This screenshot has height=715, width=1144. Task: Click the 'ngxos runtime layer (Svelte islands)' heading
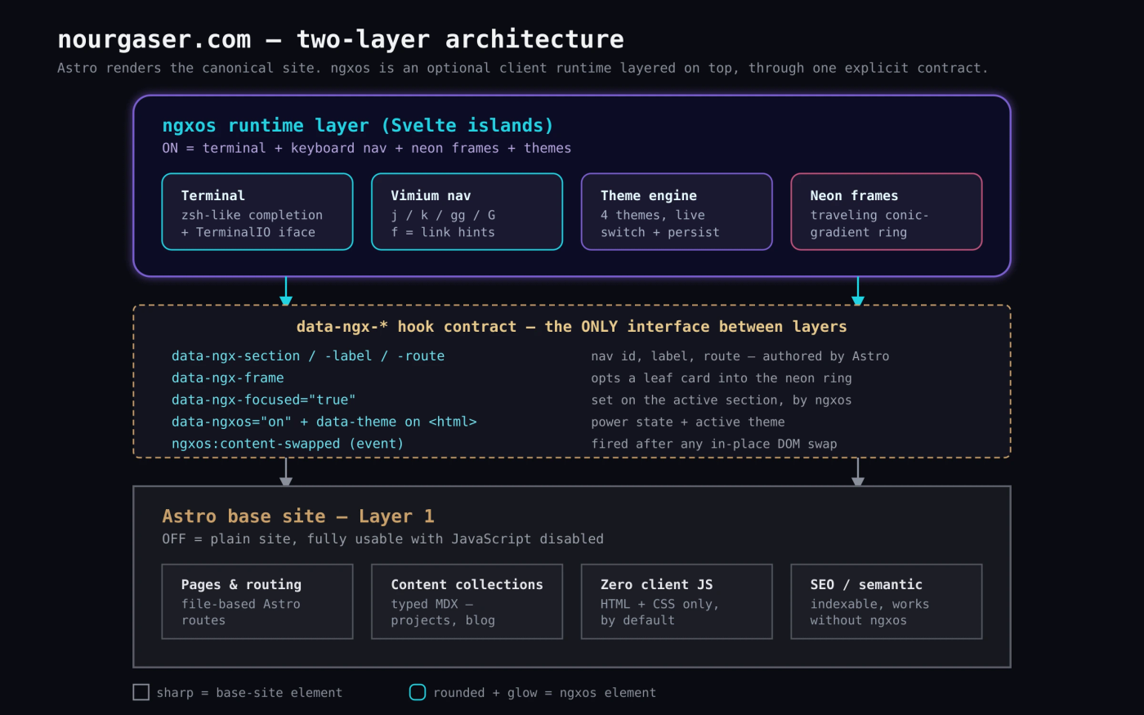(x=358, y=125)
